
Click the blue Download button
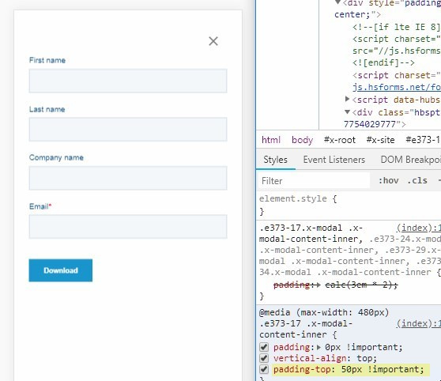point(61,270)
